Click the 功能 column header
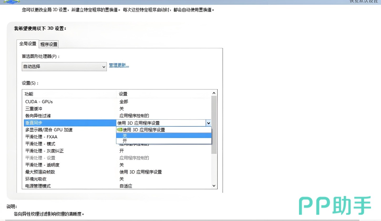381x221 pixels. point(69,94)
